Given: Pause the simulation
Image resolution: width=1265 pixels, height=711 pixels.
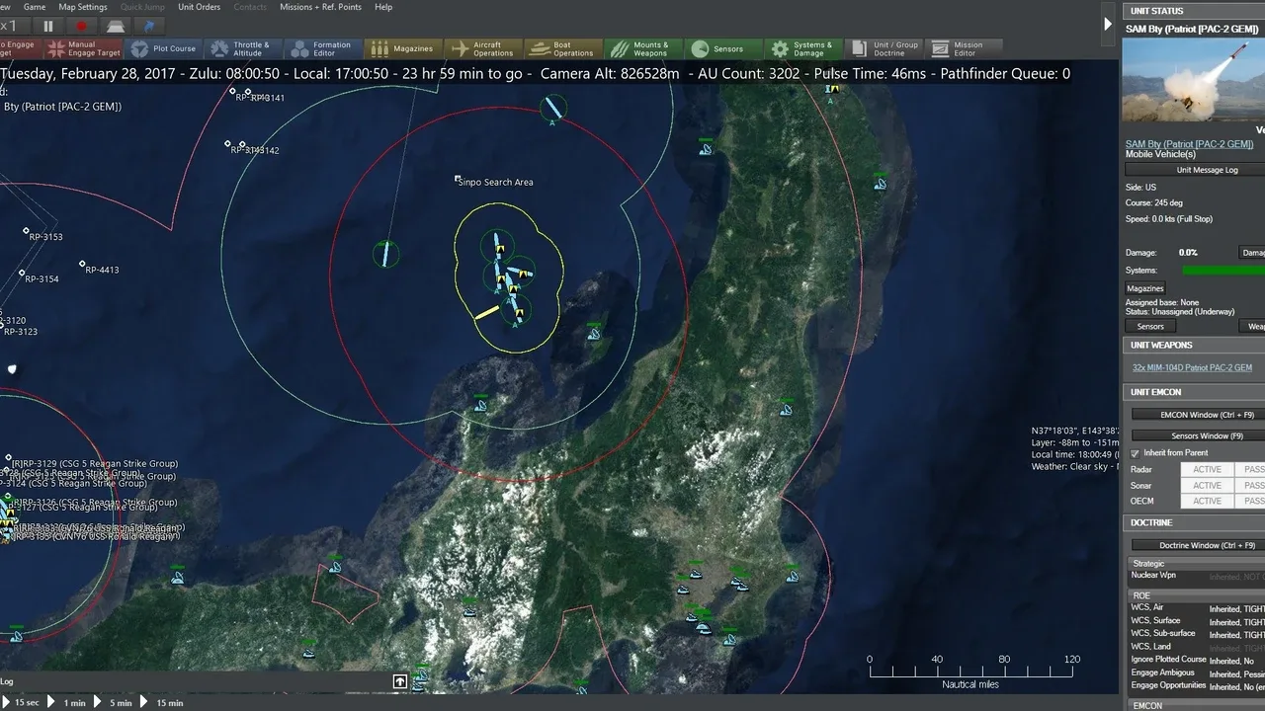Looking at the screenshot, I should pyautogui.click(x=48, y=27).
